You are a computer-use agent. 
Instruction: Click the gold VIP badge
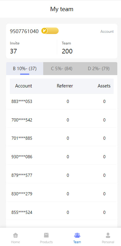50,31
